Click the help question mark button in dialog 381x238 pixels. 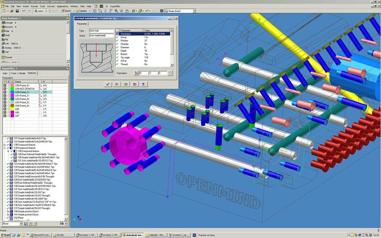click(143, 84)
